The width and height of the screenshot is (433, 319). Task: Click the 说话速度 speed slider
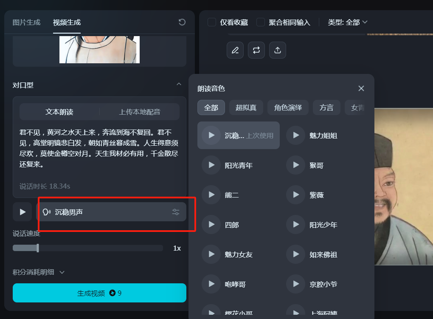(x=37, y=248)
